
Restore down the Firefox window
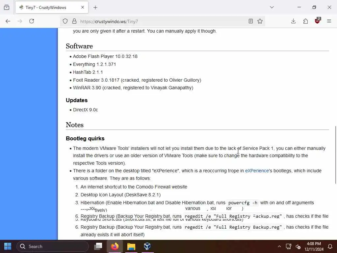(314, 7)
